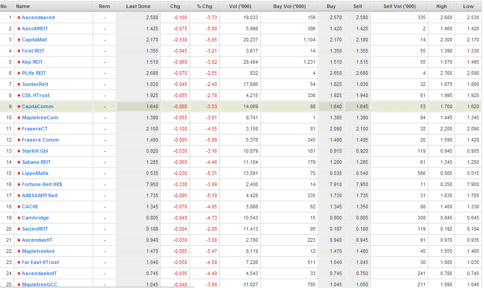The height and width of the screenshot is (288, 484).
Task: Open the AscendasIndT stock link
Action: (x=40, y=273)
